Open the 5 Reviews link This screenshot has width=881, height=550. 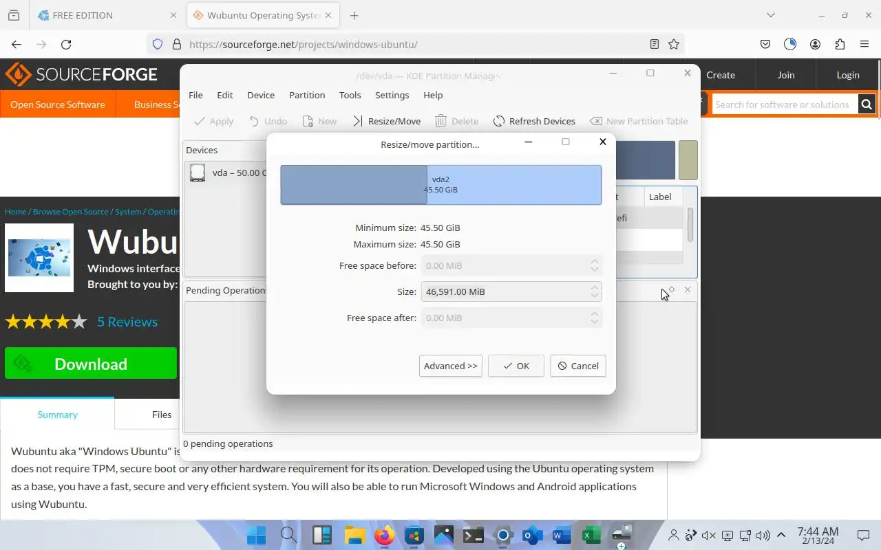[127, 322]
